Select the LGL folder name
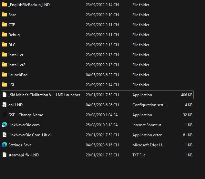 pyautogui.click(x=12, y=85)
